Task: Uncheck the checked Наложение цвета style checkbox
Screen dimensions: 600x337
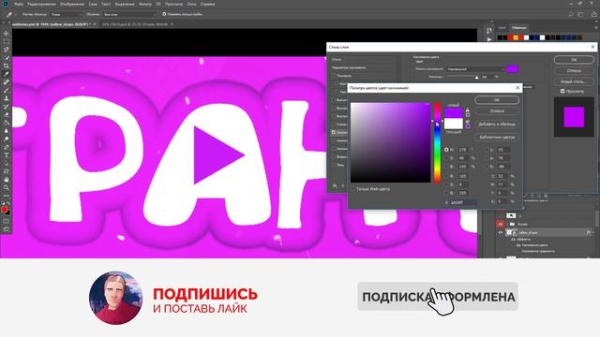Action: (334, 132)
